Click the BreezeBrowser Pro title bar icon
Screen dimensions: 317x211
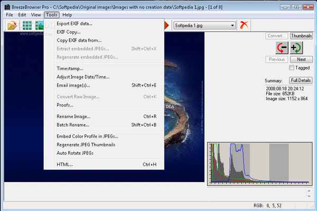[7, 7]
